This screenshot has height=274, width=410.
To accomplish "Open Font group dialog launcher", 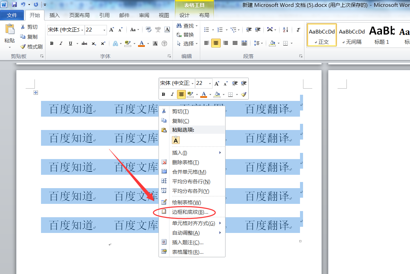I will (x=169, y=56).
